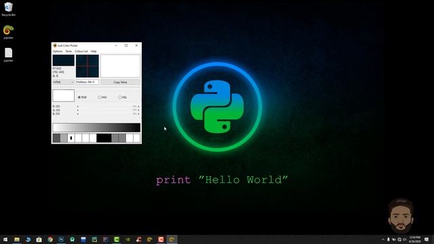Click the zoomed crosshair preview area
The width and height of the screenshot is (434, 244).
pyautogui.click(x=87, y=66)
